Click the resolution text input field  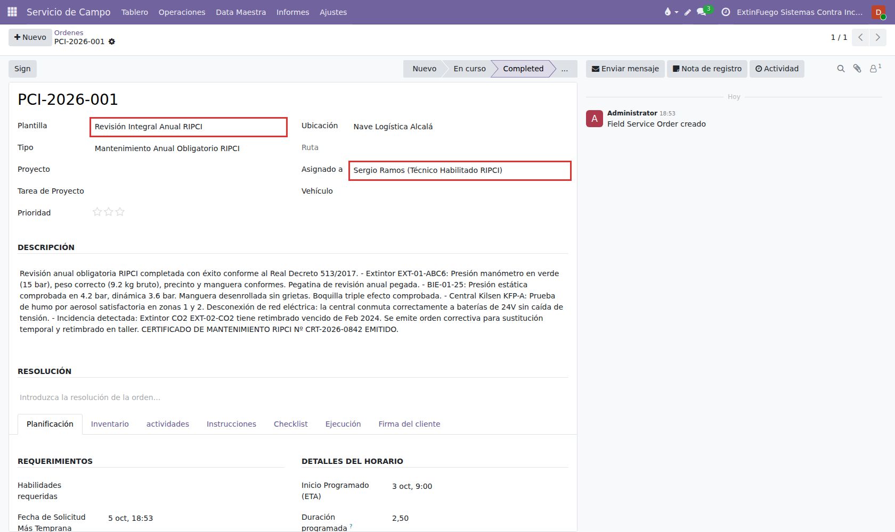click(293, 397)
